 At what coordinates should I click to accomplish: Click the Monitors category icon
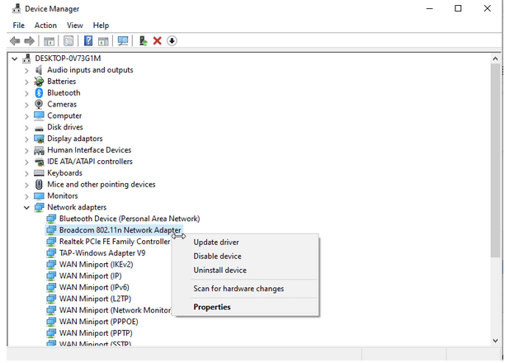[x=39, y=196]
